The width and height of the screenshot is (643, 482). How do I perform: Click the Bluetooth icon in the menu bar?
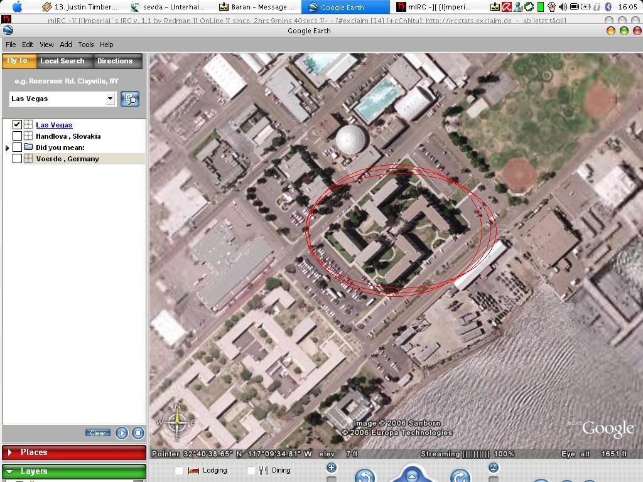pyautogui.click(x=608, y=6)
